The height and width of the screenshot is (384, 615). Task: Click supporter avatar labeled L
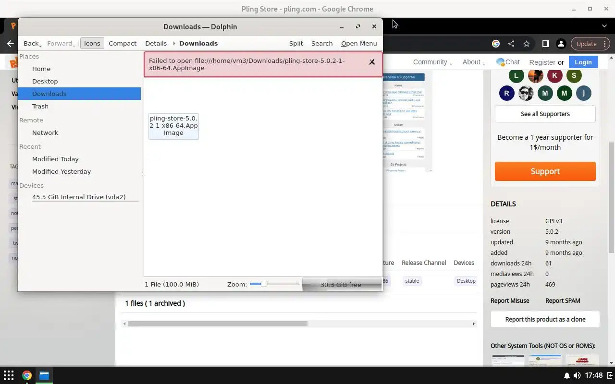coord(516,75)
